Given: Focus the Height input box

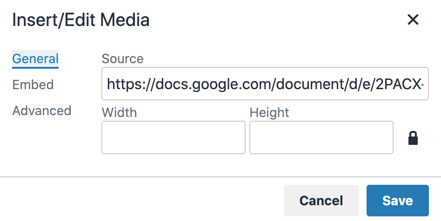Looking at the screenshot, I should click(x=321, y=137).
